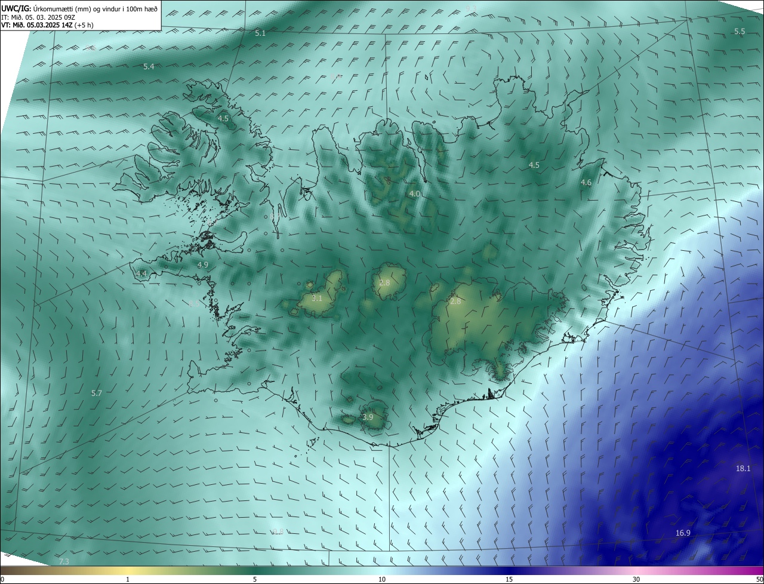This screenshot has height=584, width=764.
Task: Click the title 'Úrkomumætti (mm) og vindur í 100m hæð'
Action: coord(95,8)
